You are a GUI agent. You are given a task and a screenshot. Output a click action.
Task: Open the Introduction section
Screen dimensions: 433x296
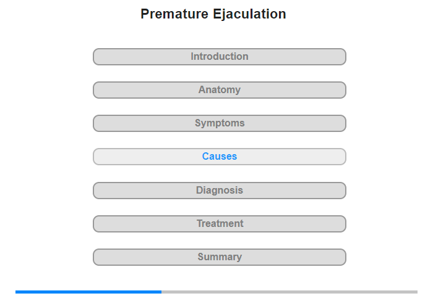[219, 57]
